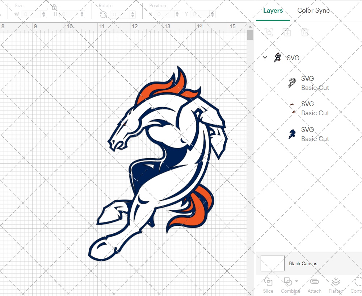
Task: Click the 'Basic Cut' text of first SVG layer
Action: coord(315,88)
